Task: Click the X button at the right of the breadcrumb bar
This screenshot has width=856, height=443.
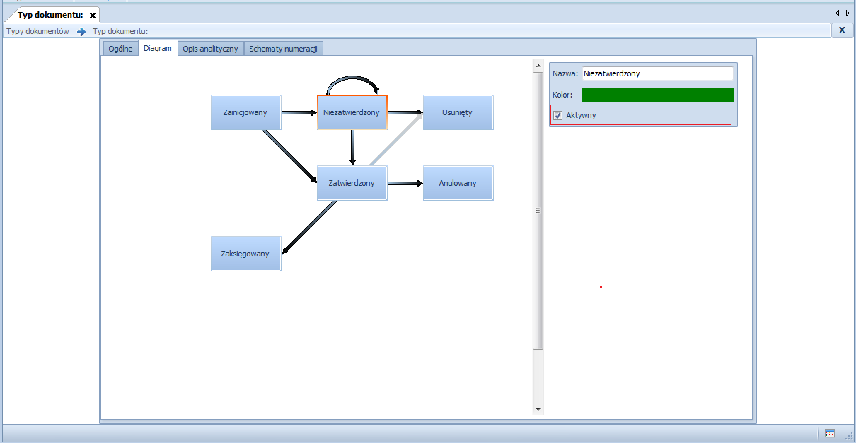Action: tap(842, 30)
